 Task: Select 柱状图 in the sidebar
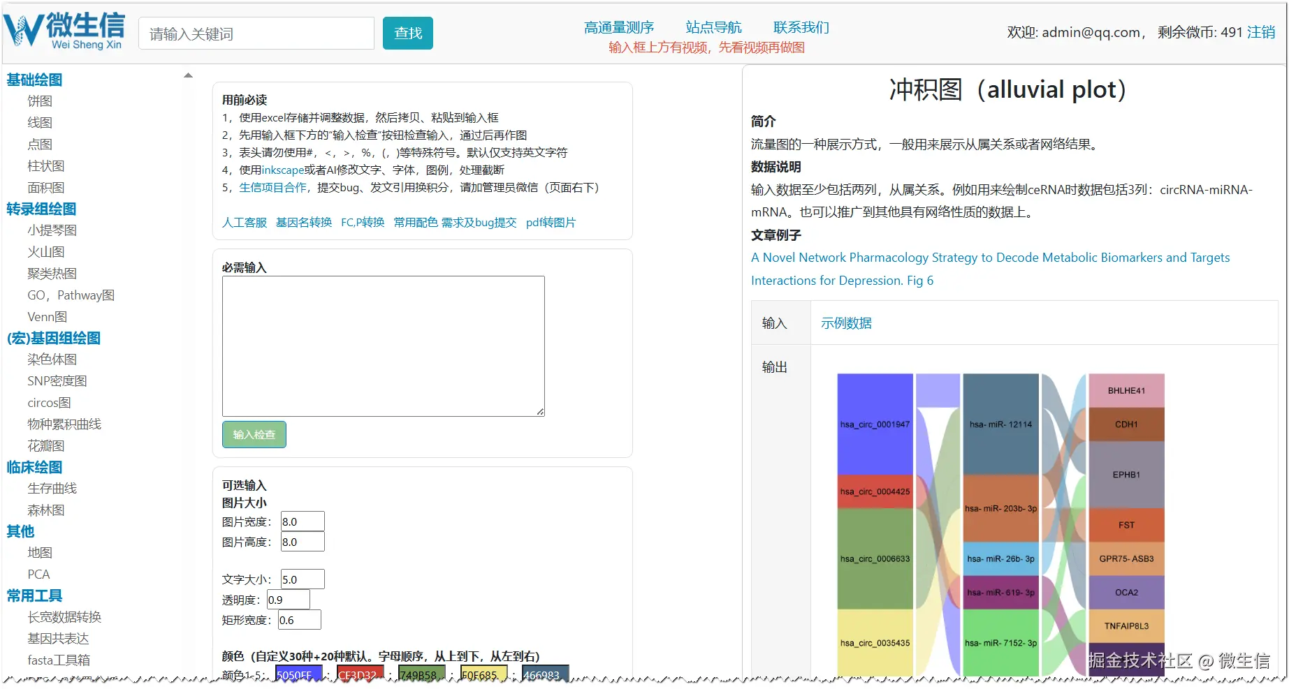[46, 166]
